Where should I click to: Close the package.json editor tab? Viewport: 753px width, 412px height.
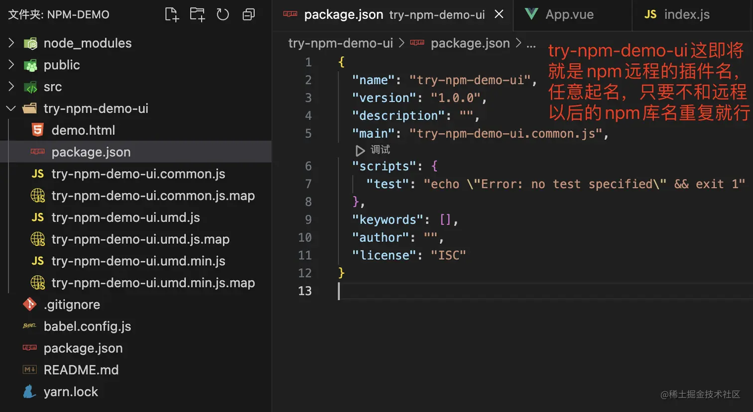coord(499,14)
